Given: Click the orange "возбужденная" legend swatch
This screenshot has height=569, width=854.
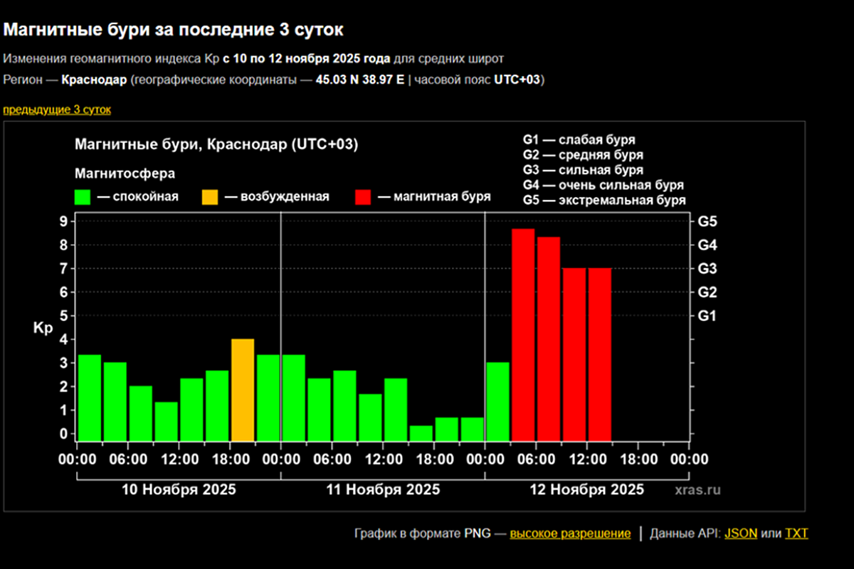Looking at the screenshot, I should coord(211,196).
